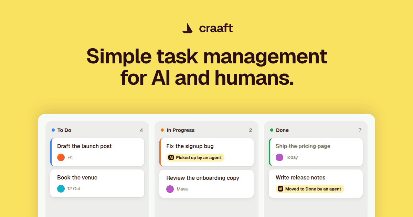The image size is (413, 217).
Task: Click the Picked up by an agent text
Action: coord(198,158)
